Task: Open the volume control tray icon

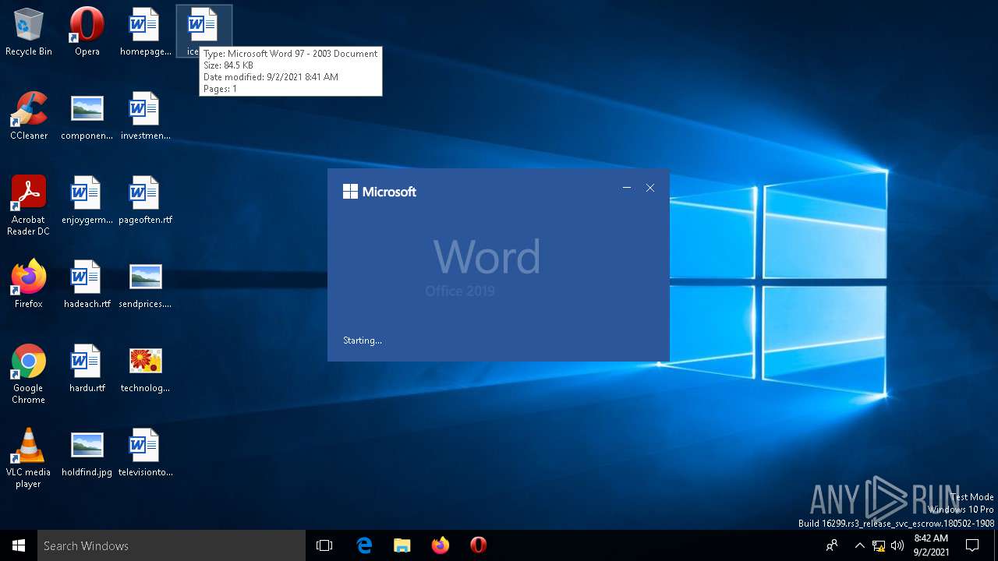Action: click(897, 545)
